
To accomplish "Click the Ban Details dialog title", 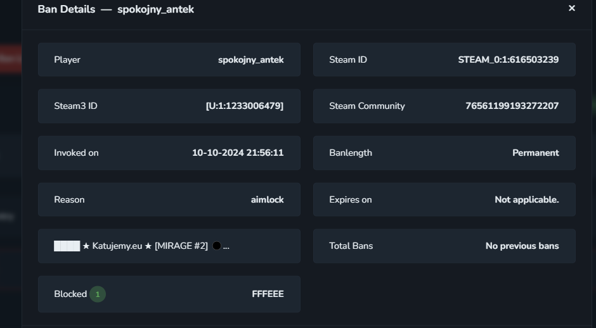I will point(116,9).
